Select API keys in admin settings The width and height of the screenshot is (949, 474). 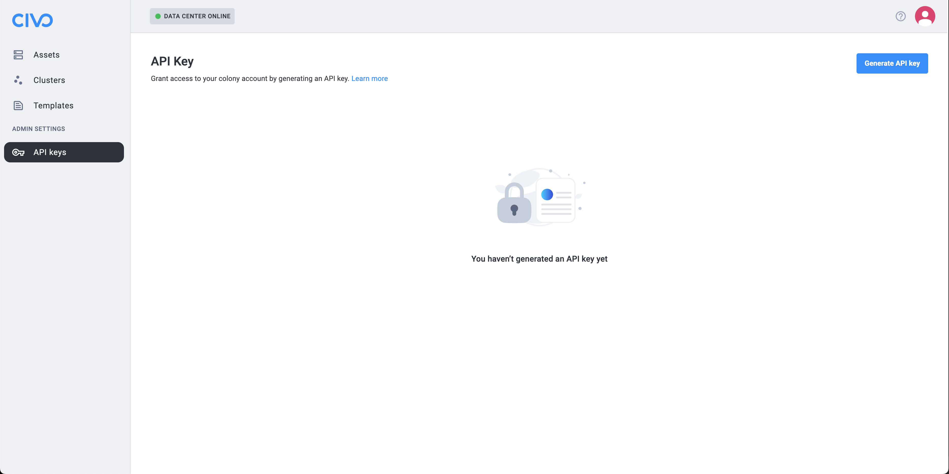pos(64,152)
